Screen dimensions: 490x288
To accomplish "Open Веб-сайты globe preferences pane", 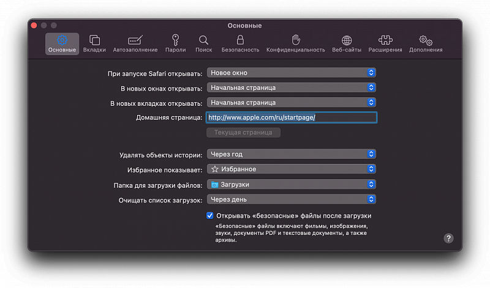I will (347, 43).
